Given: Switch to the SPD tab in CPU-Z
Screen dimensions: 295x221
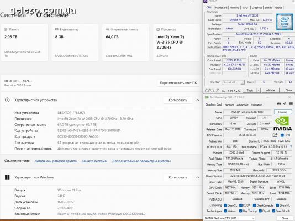Looking at the screenshot, I should (245, 8).
